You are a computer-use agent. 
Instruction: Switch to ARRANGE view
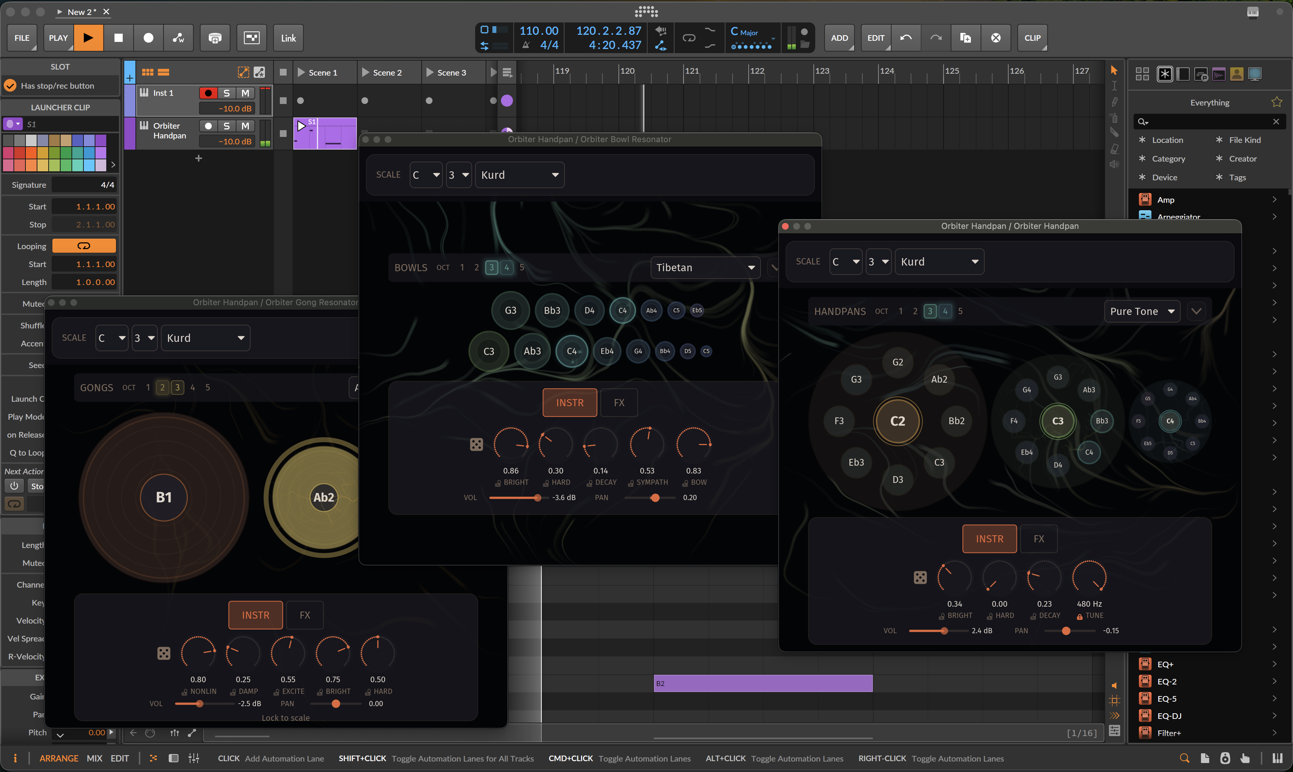59,759
